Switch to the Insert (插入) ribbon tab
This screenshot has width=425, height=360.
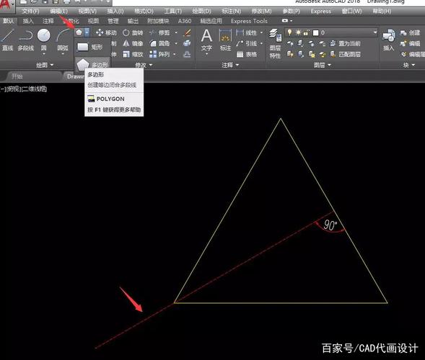click(28, 21)
